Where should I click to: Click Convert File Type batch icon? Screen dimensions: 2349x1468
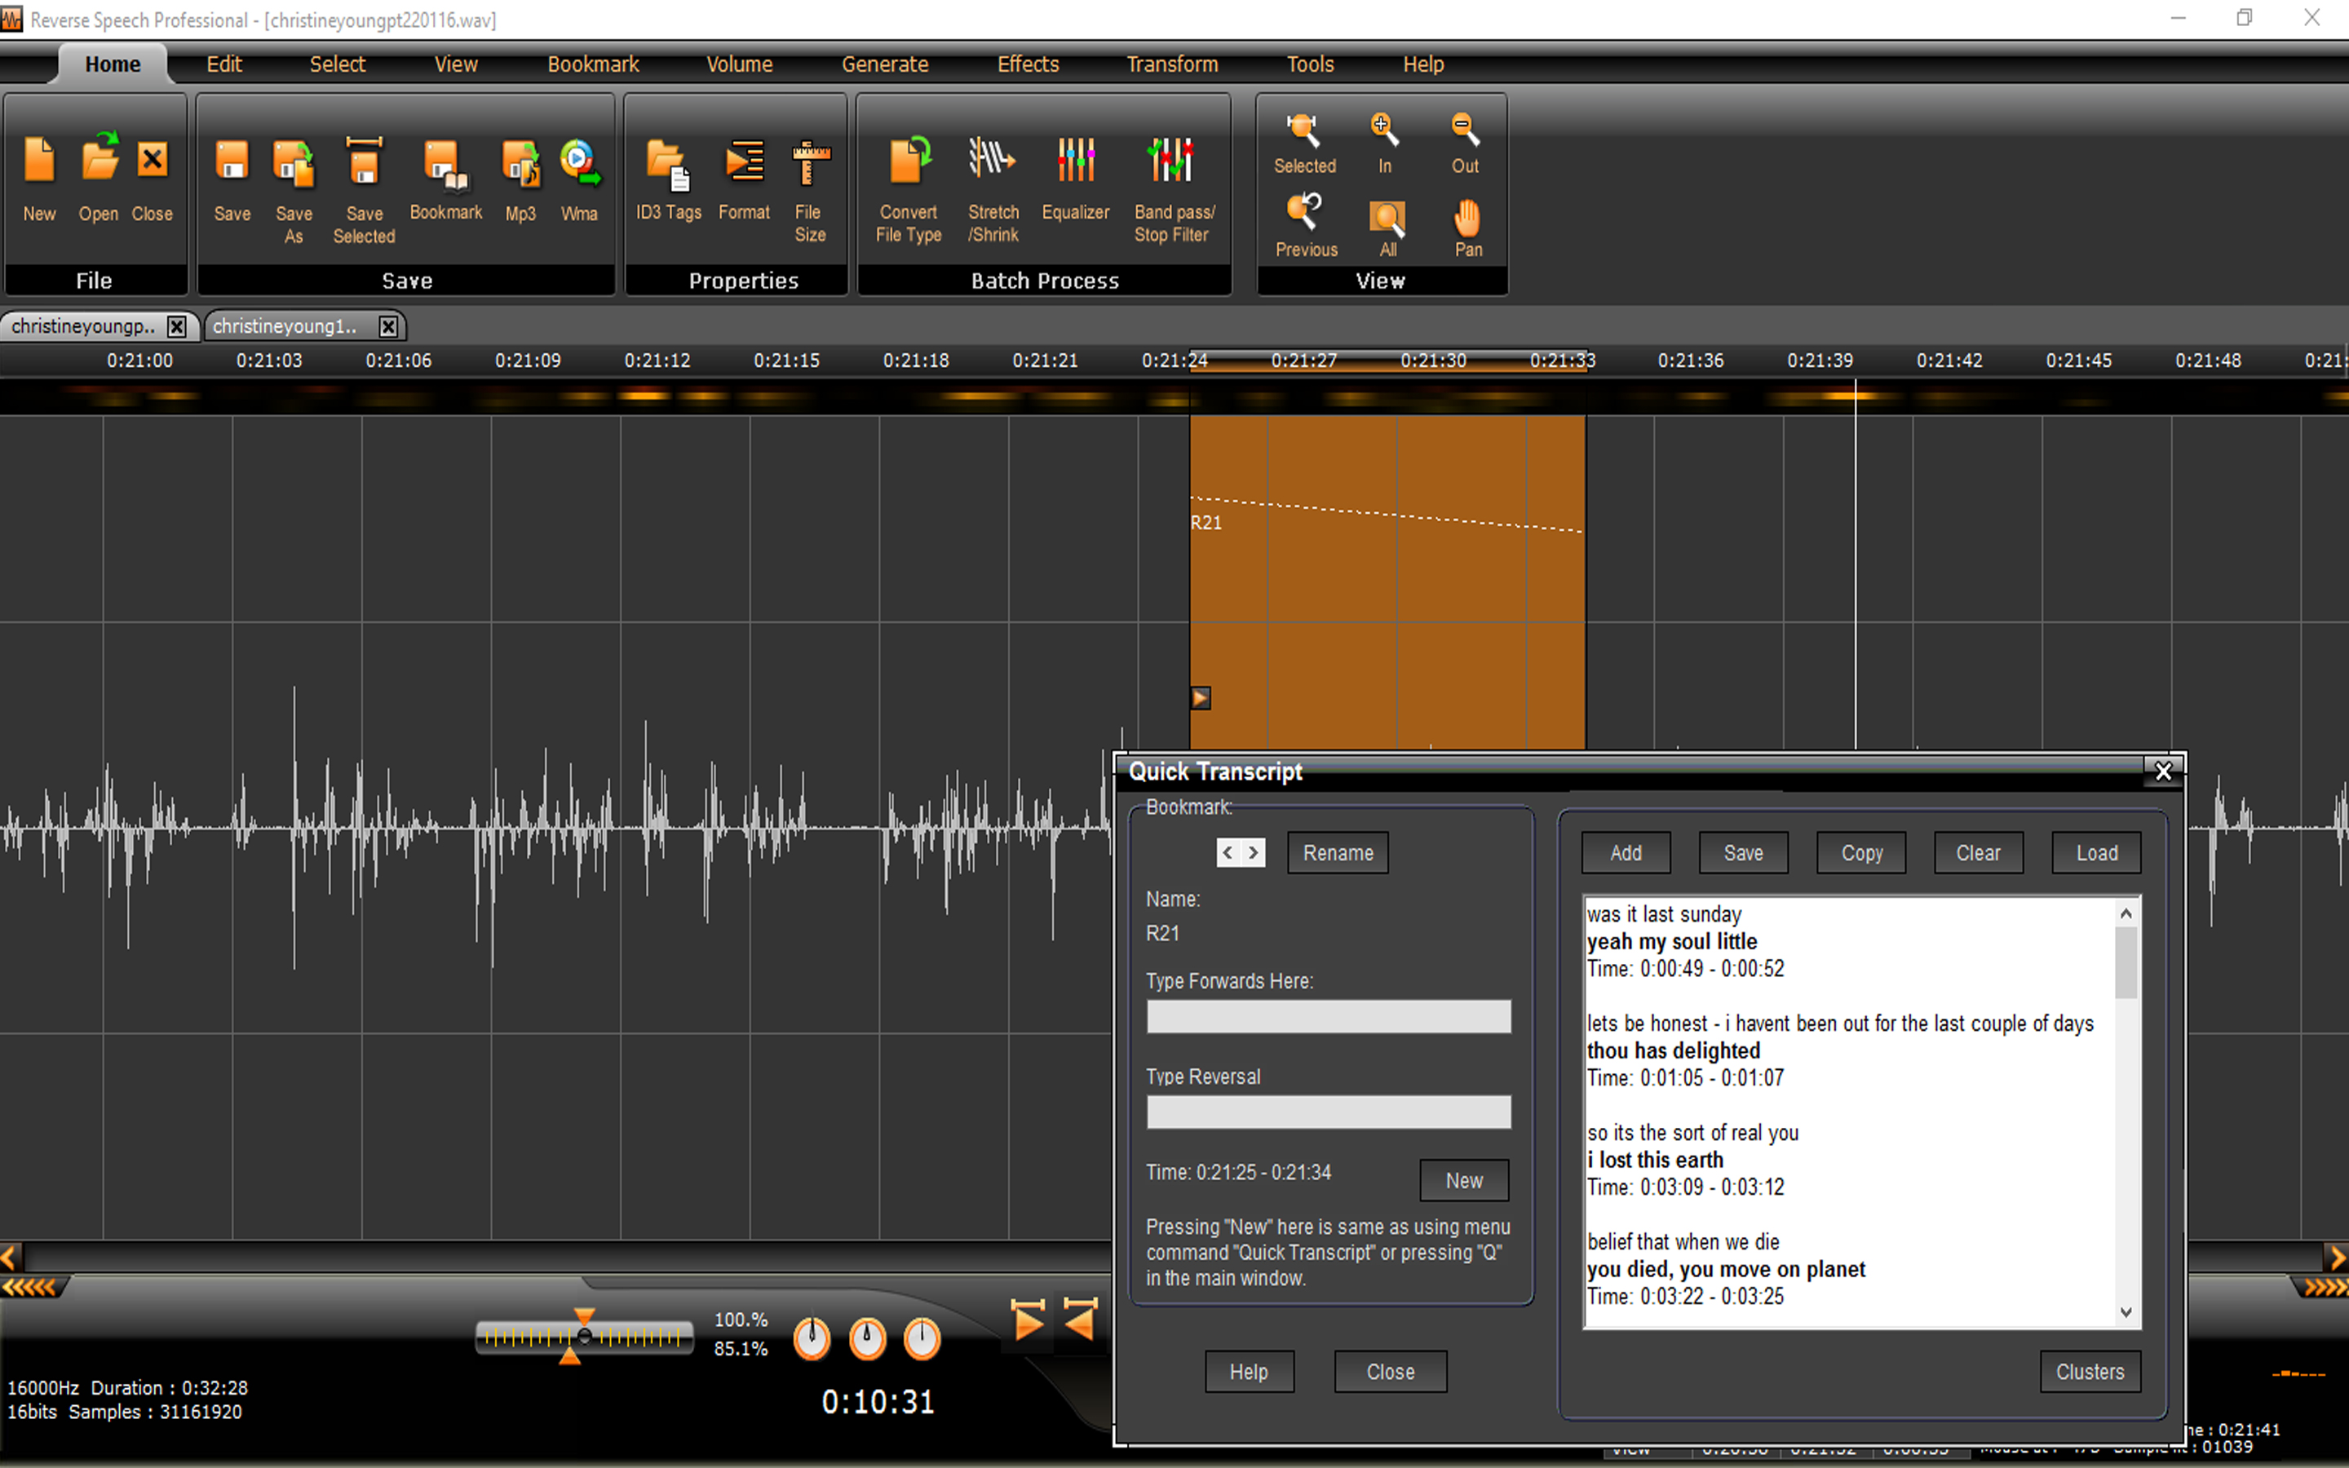pos(909,159)
